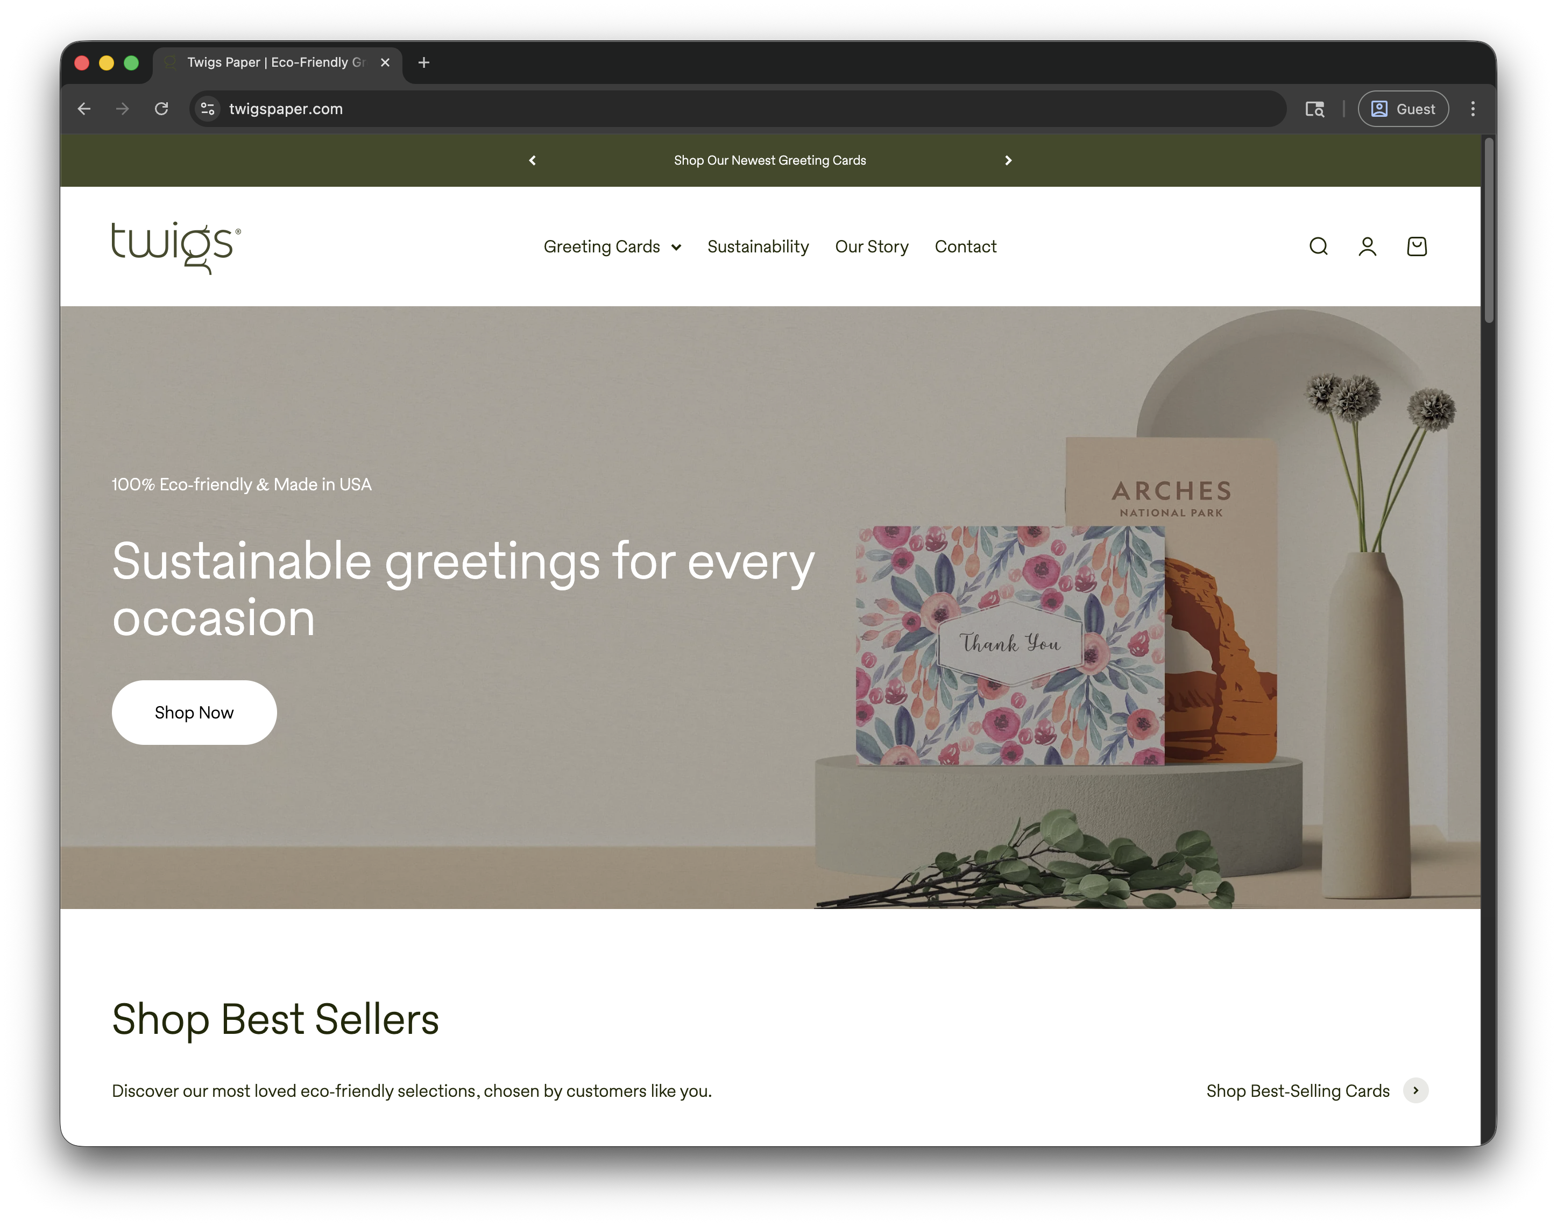The width and height of the screenshot is (1557, 1226).
Task: Open the Our Story page
Action: (872, 247)
